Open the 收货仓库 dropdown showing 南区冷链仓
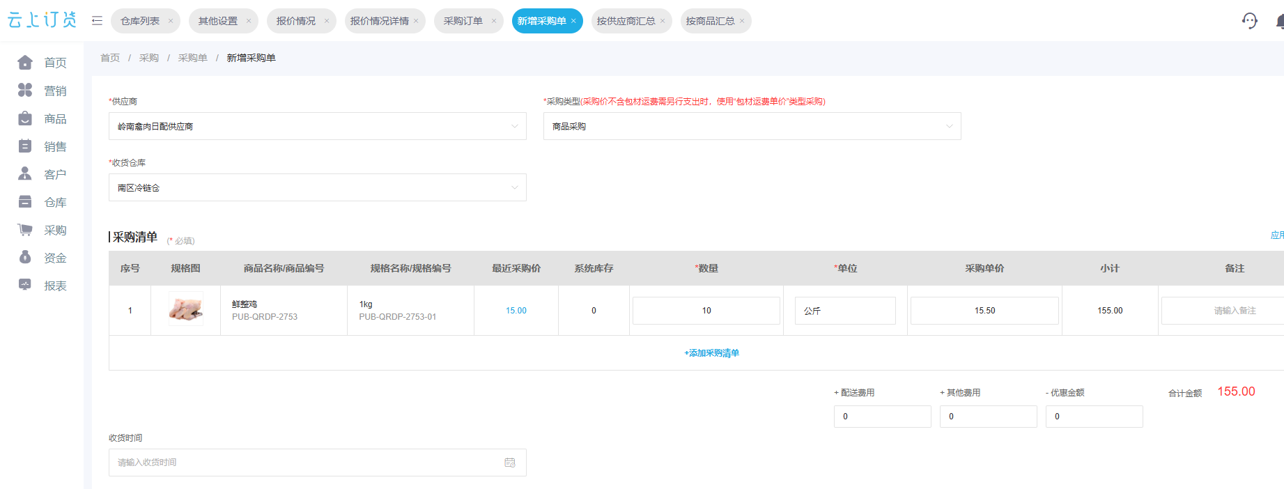The height and width of the screenshot is (489, 1284). (318, 187)
